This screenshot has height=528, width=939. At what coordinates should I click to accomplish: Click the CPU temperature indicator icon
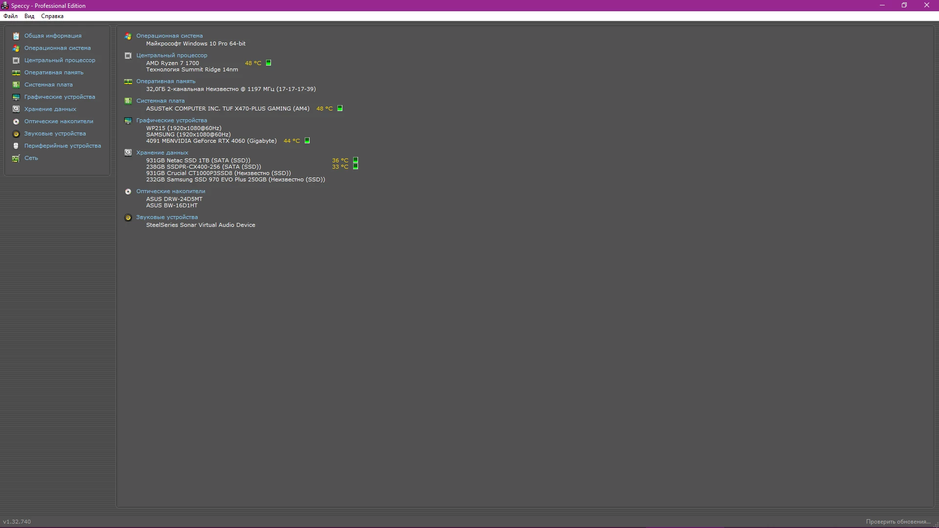coord(268,63)
